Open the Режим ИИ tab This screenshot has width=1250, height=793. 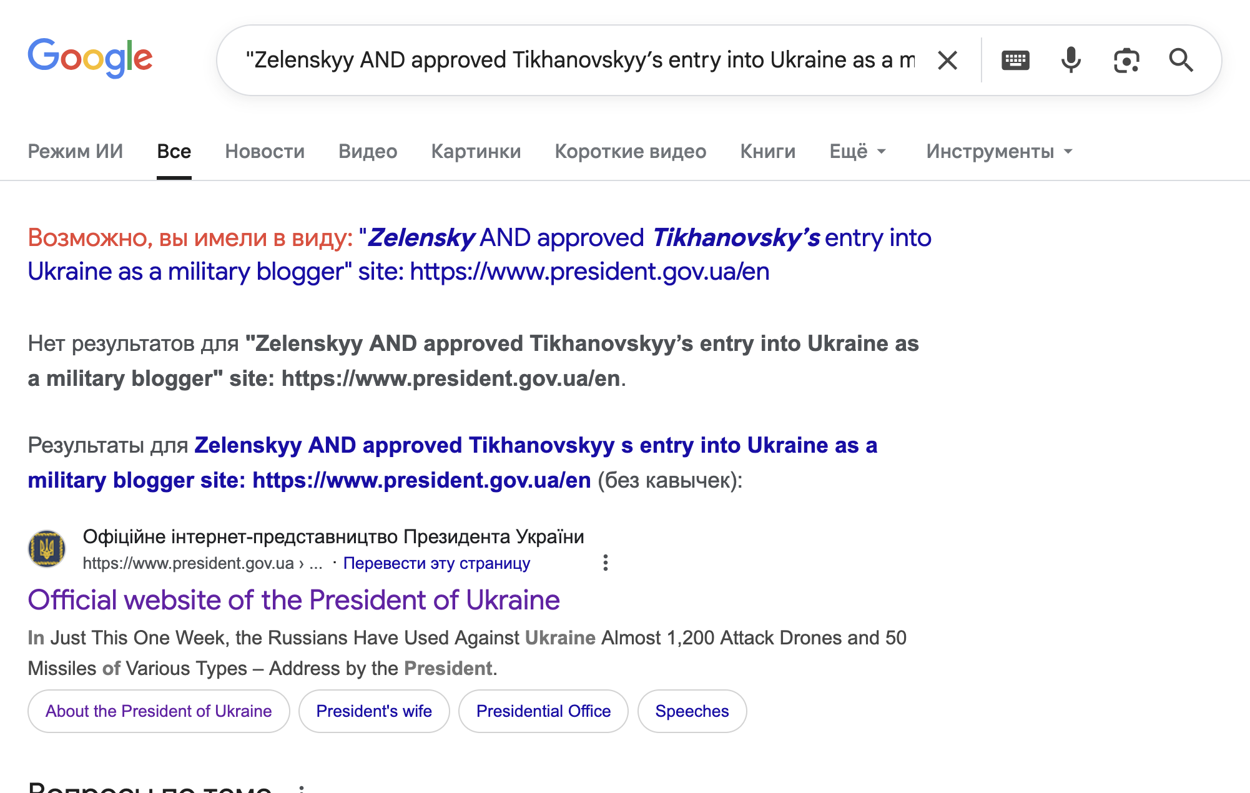pyautogui.click(x=75, y=151)
